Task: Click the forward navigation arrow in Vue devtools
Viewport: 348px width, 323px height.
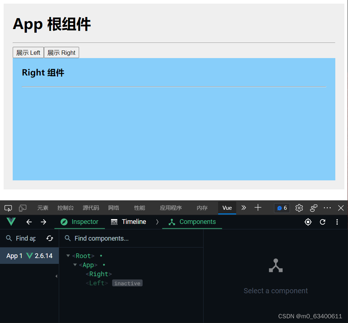Action: pos(43,222)
